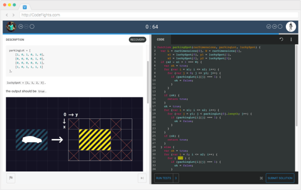Screen dimensions: 301x190
Task: Click the browser forward arrow
Action: (x=13, y=15)
